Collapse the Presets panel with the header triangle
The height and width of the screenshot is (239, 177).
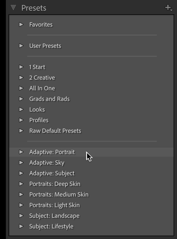[13, 8]
